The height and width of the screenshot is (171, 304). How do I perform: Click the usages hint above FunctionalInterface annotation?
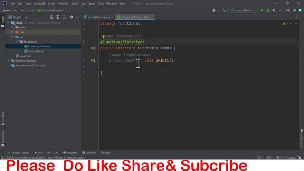pyautogui.click(x=106, y=36)
